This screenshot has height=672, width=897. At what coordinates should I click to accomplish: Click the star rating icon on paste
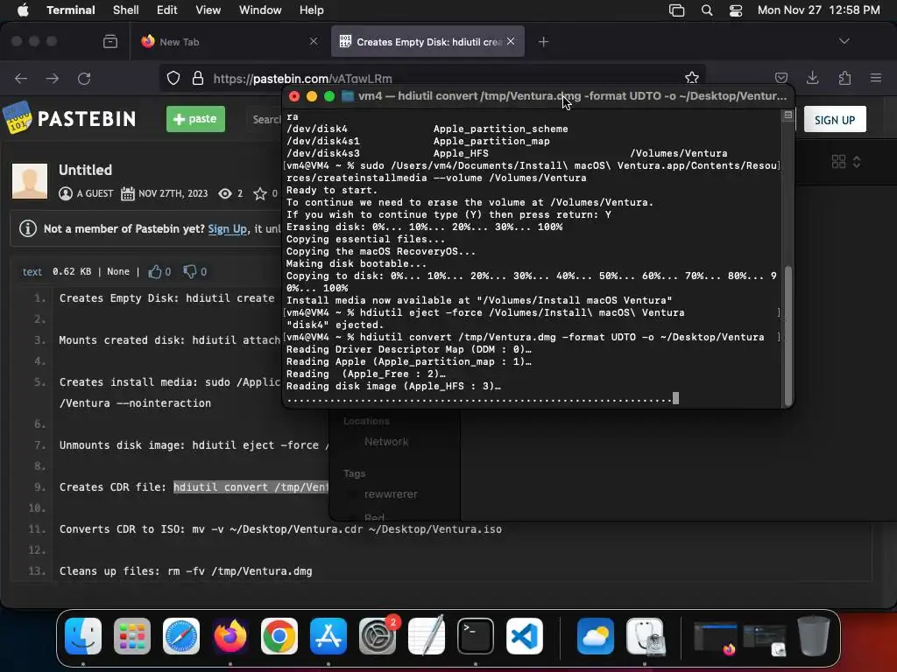point(260,193)
